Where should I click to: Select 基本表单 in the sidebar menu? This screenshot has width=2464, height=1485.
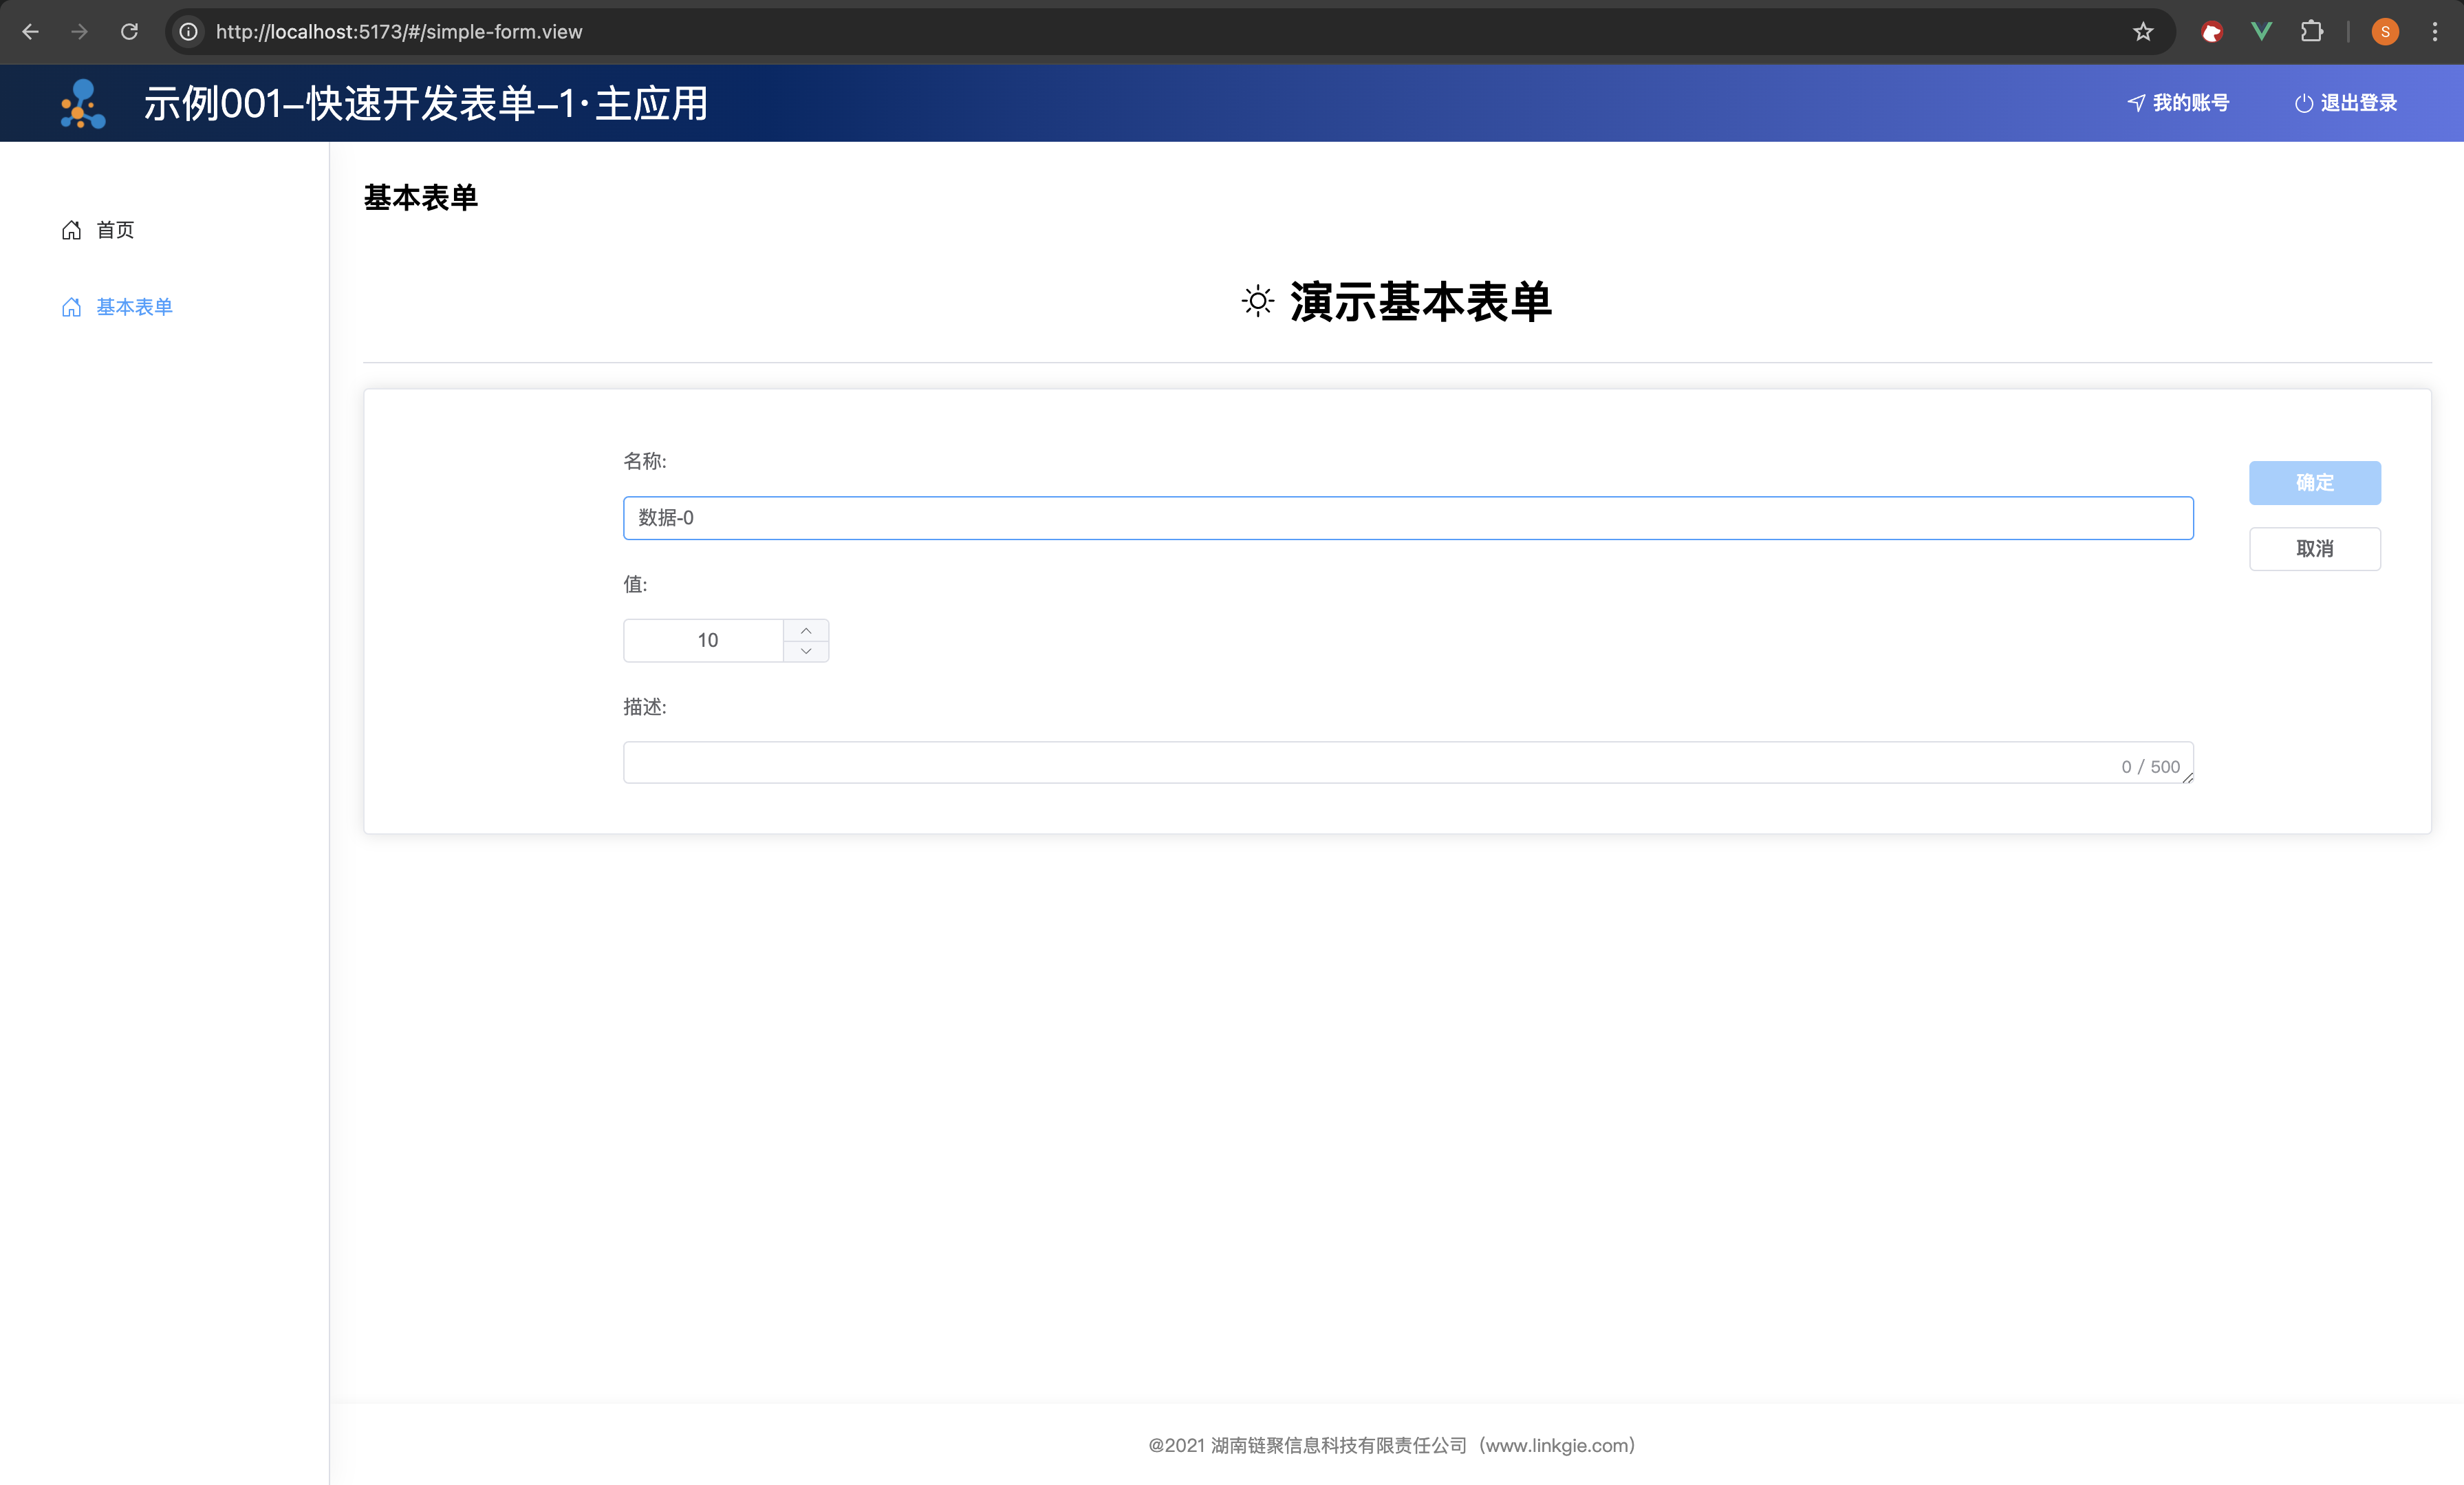pos(134,307)
